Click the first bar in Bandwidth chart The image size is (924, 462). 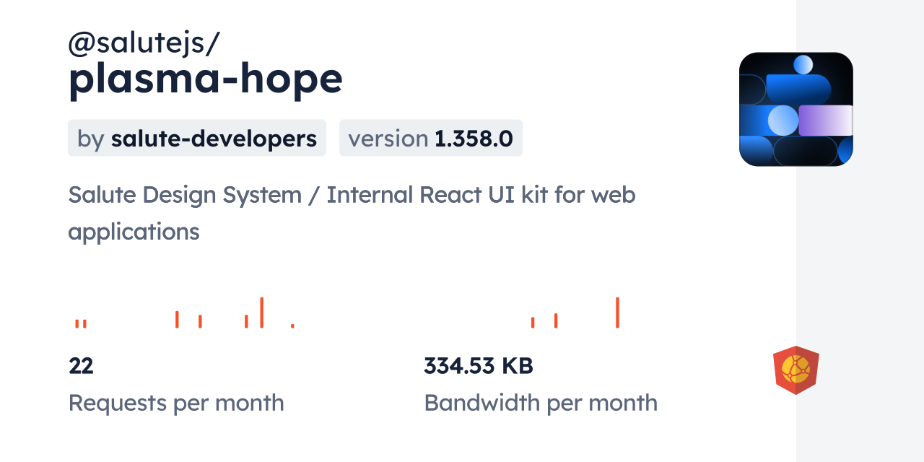click(x=532, y=320)
